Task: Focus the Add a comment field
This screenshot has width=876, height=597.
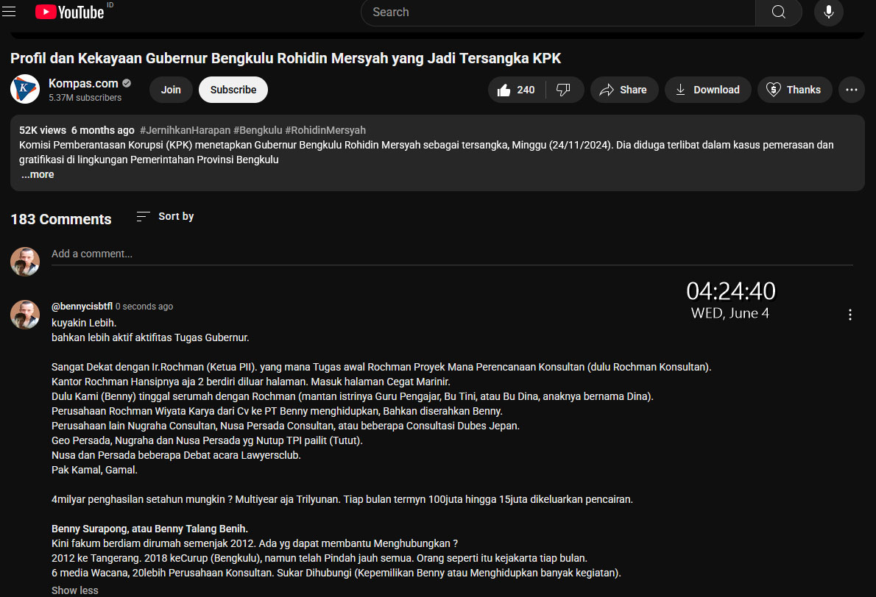Action: [452, 254]
